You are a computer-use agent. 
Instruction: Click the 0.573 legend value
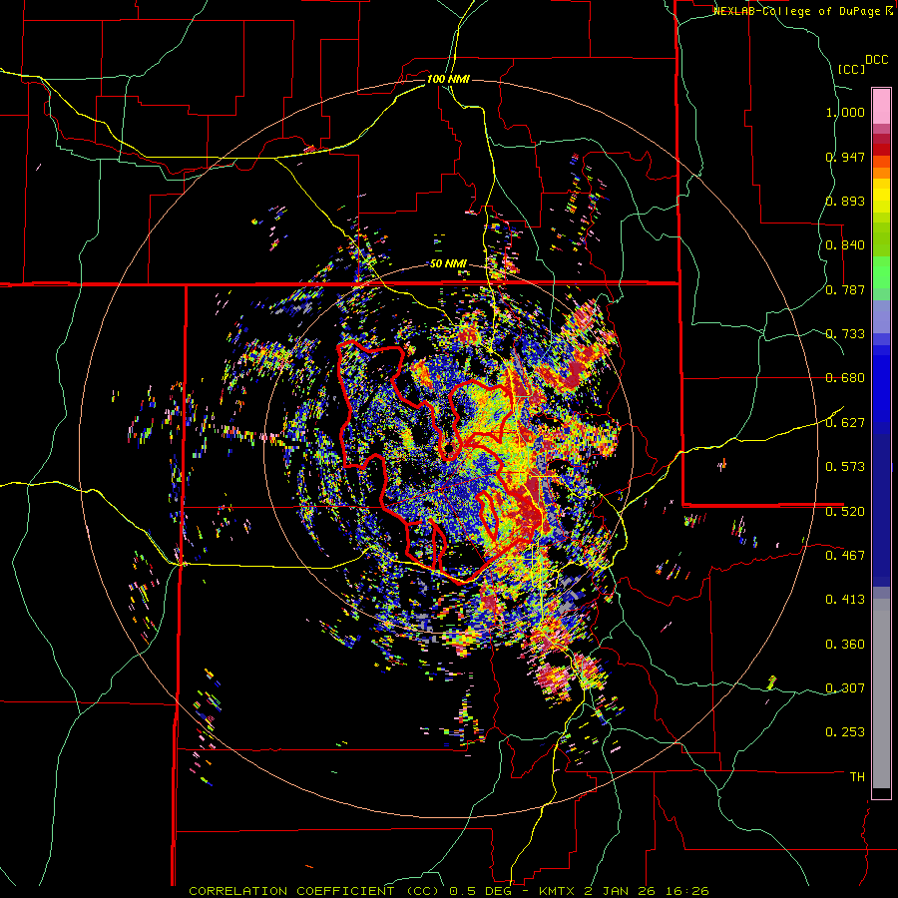tap(845, 467)
